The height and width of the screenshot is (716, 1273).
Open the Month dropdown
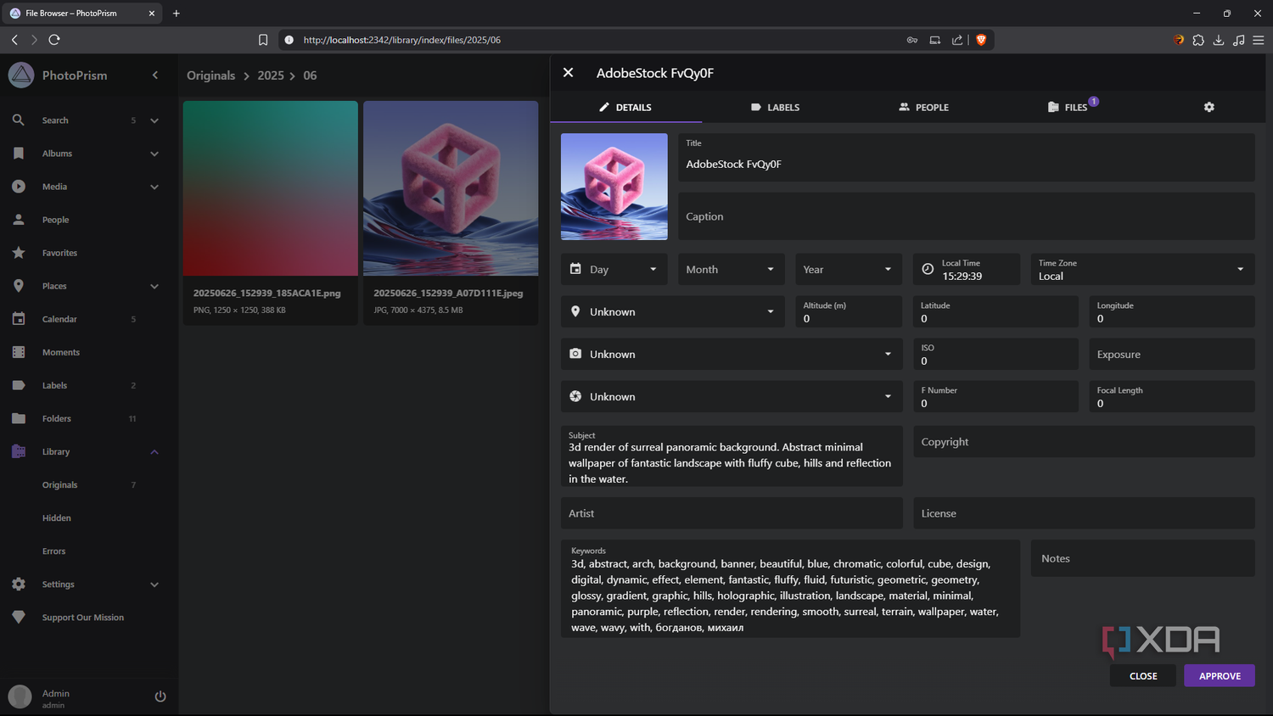732,269
